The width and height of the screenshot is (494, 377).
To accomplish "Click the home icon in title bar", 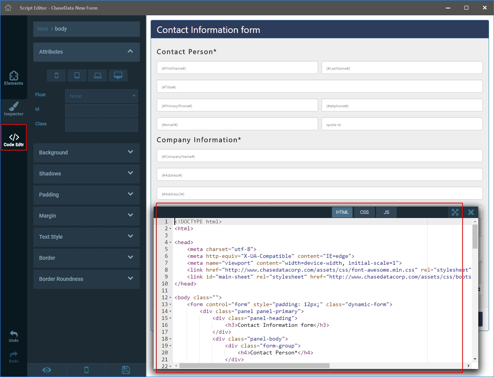I will 8,8.
